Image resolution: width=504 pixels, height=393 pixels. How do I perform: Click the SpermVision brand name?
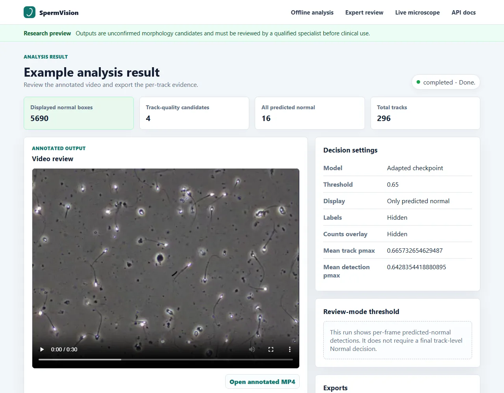tap(59, 13)
